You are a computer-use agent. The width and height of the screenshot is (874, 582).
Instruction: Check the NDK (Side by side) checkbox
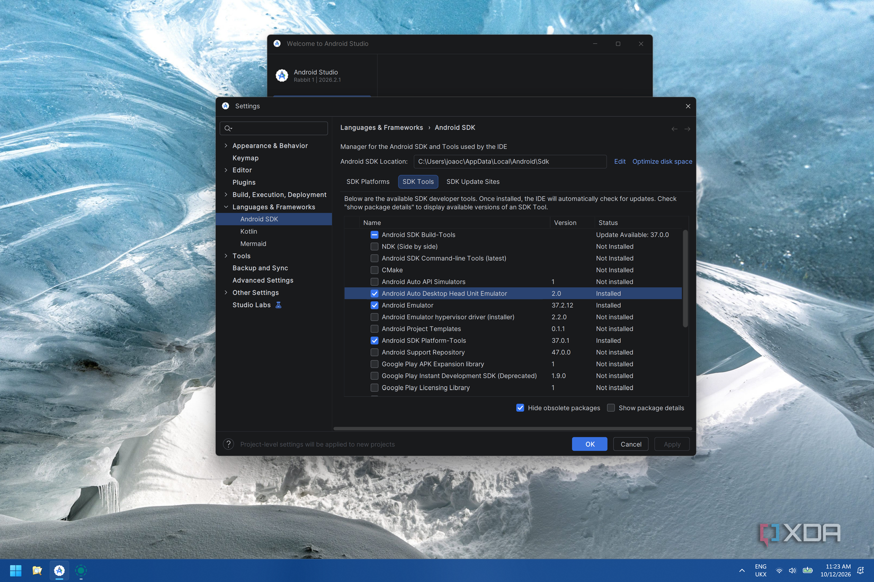pos(374,247)
